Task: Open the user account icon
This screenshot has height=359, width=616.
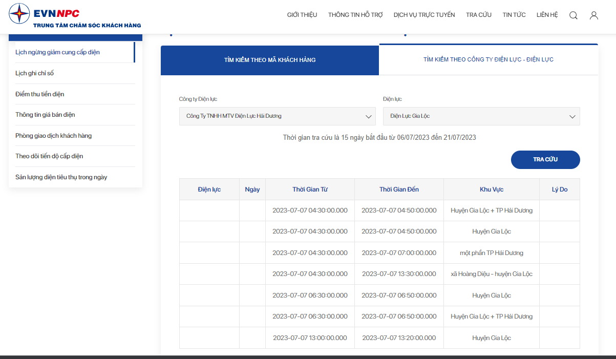Action: point(594,15)
